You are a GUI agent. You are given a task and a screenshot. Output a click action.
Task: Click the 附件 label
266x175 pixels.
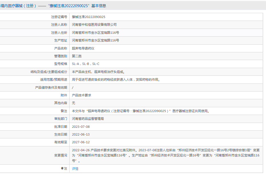64,95
